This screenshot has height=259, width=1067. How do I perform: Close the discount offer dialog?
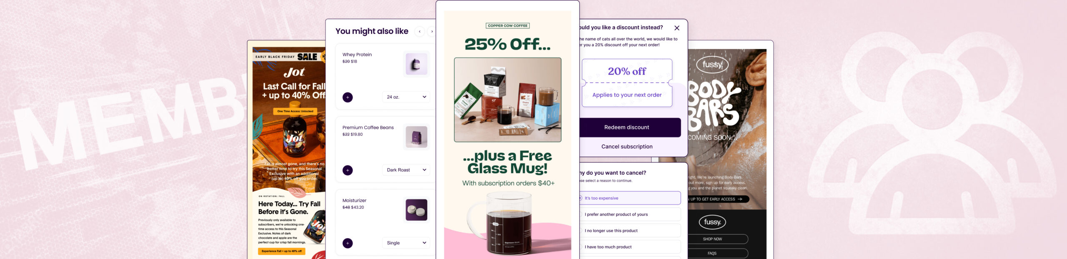coord(677,28)
